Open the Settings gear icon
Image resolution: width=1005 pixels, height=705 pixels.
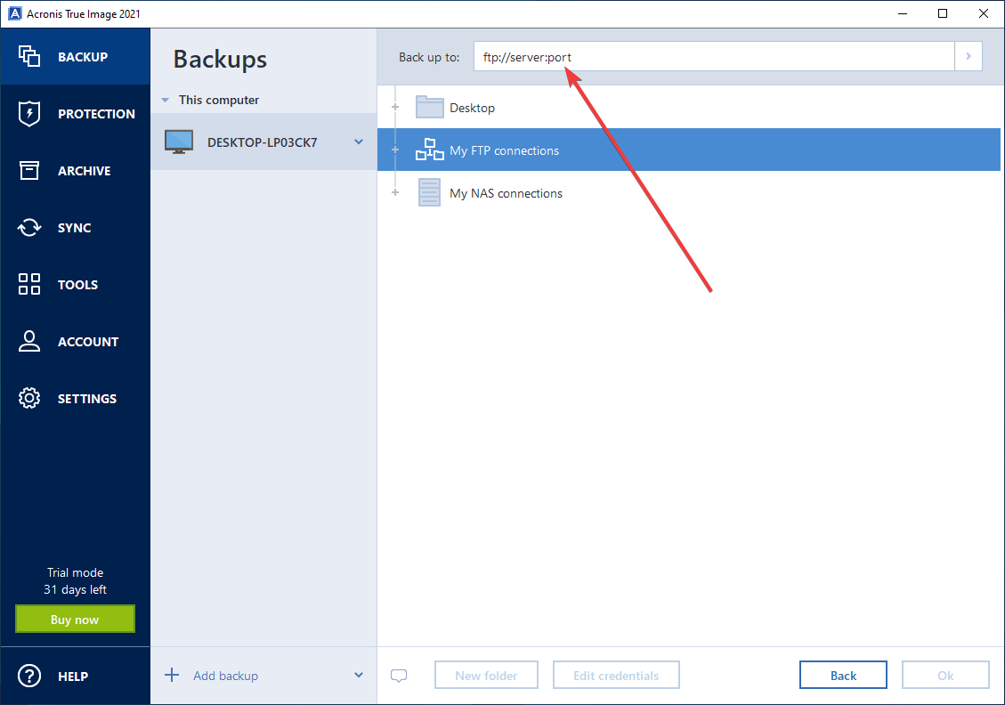tap(29, 398)
